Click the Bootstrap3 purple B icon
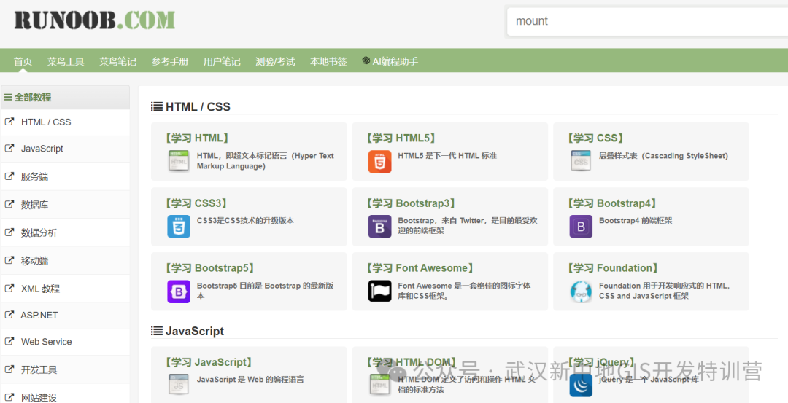 (380, 227)
